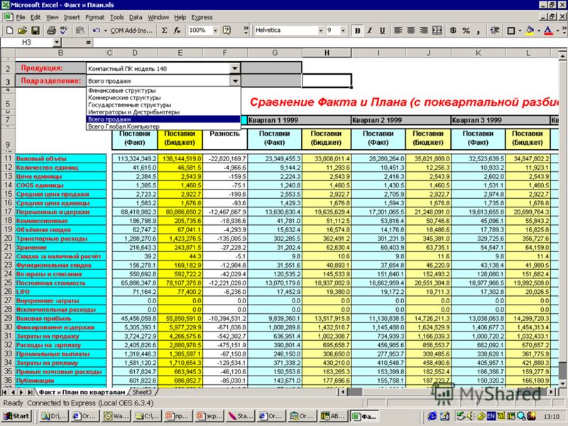Click the Paste clipboard icon
This screenshot has width=568, height=426.
(x=80, y=31)
